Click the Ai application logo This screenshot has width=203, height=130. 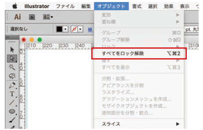coord(17,17)
